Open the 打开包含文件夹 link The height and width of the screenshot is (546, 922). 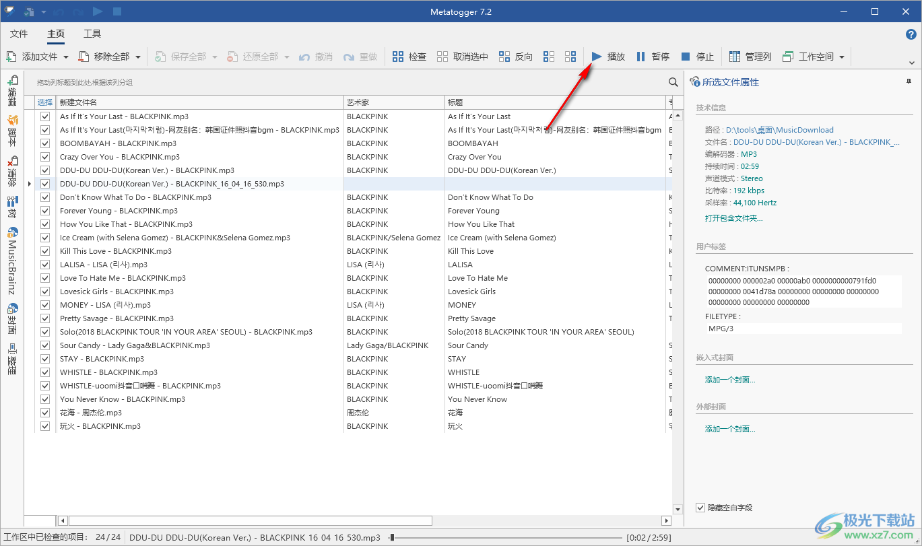(734, 218)
